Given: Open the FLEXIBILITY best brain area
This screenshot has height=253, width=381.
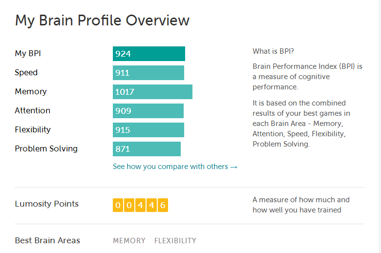Looking at the screenshot, I should 175,241.
